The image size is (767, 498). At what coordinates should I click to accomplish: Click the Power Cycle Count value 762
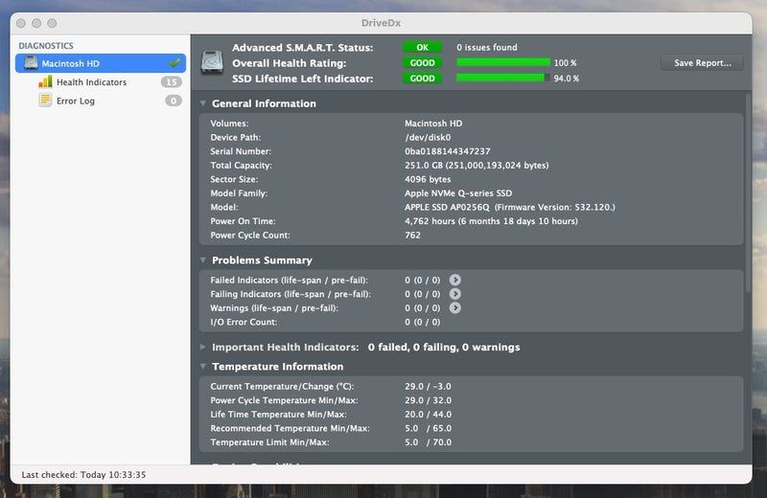pos(412,235)
